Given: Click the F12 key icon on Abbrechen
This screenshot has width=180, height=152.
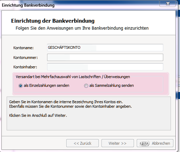Looking at the screenshot, I should [x=144, y=143].
